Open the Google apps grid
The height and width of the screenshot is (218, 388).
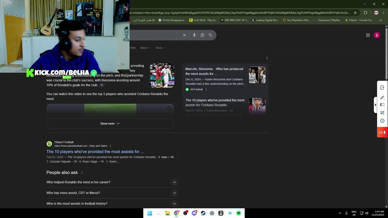368,35
